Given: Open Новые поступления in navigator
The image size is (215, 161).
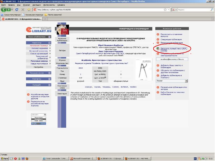Looking at the screenshot, I should click(x=39, y=64).
